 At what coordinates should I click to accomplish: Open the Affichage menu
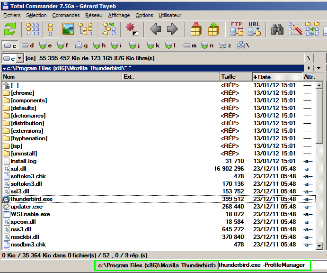point(119,15)
